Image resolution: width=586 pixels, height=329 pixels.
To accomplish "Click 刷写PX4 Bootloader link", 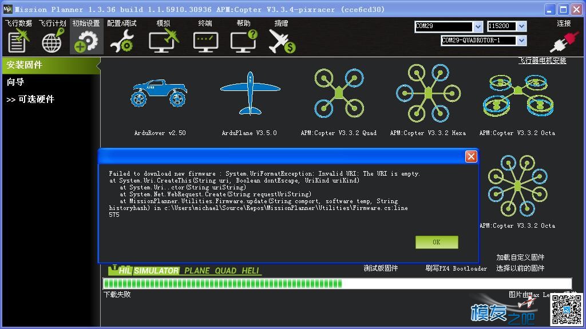I will point(456,268).
